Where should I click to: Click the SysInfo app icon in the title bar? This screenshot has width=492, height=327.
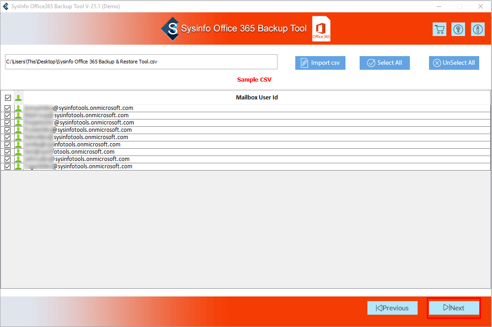[5, 6]
